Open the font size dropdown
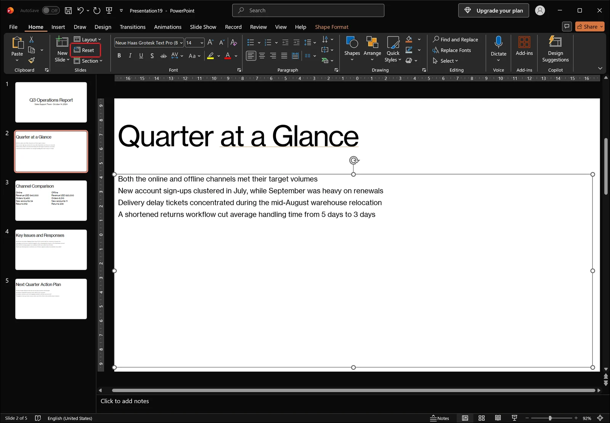The image size is (610, 423). click(202, 43)
